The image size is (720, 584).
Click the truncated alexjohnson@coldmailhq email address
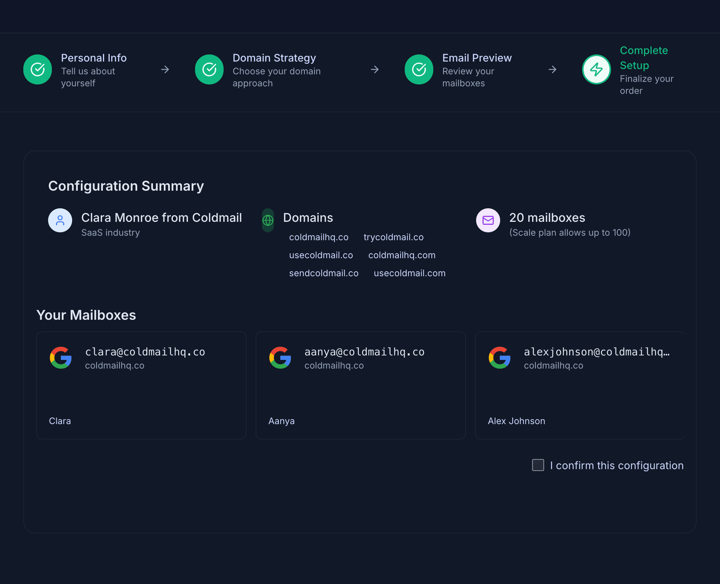tap(597, 352)
